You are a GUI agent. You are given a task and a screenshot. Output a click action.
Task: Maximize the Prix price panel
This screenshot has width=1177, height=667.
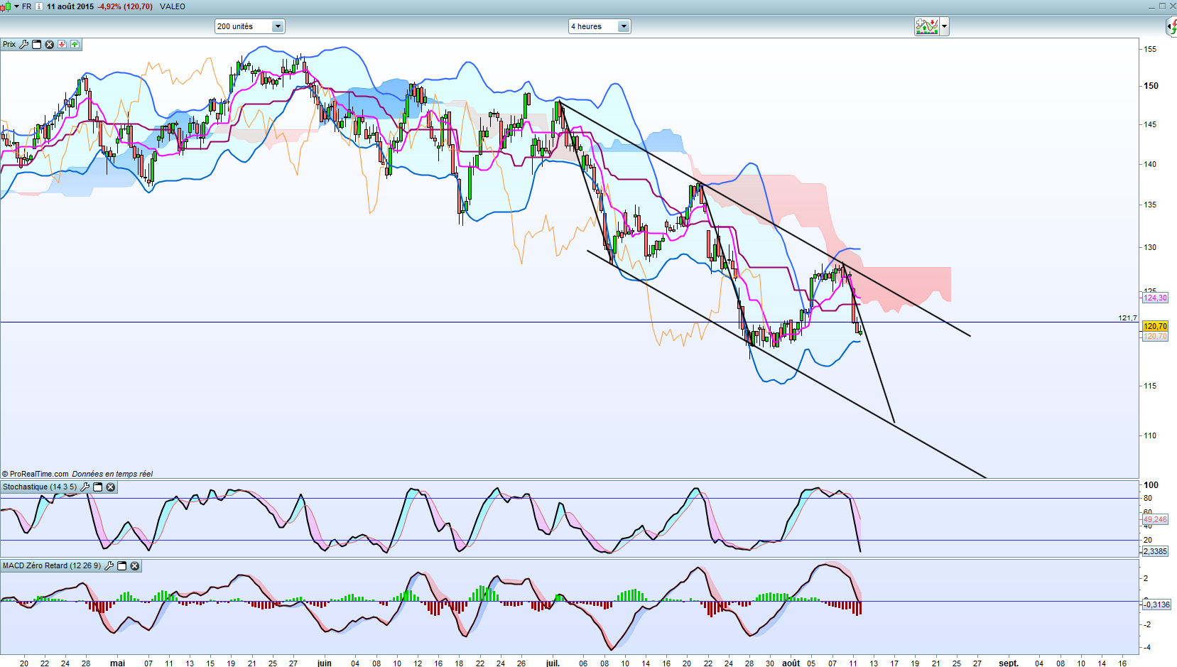click(37, 44)
